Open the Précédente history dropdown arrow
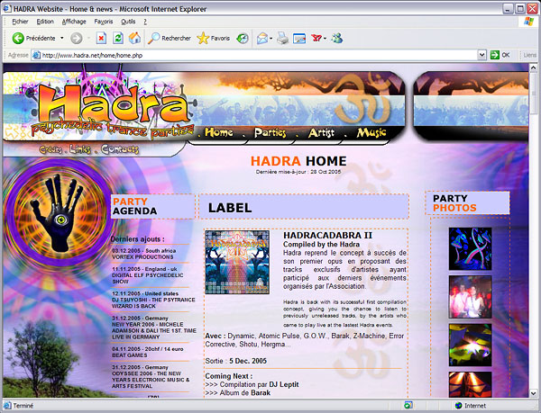Viewport: 541px width, 413px height. pyautogui.click(x=62, y=38)
